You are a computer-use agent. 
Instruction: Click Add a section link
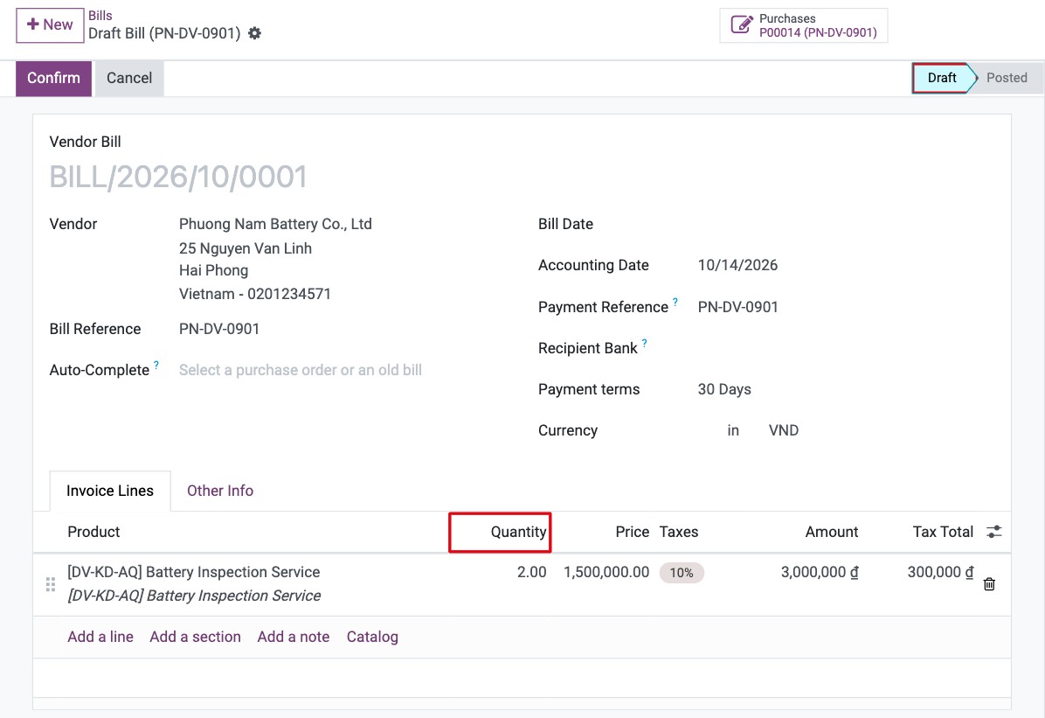tap(195, 637)
